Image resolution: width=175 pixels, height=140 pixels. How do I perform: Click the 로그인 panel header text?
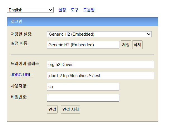(16, 21)
